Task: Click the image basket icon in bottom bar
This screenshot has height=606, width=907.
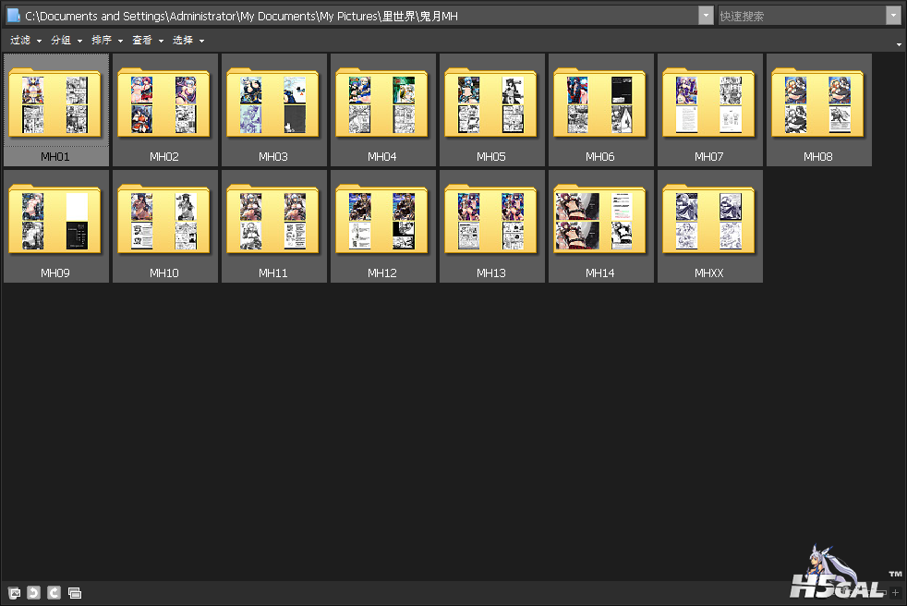Action: click(14, 592)
